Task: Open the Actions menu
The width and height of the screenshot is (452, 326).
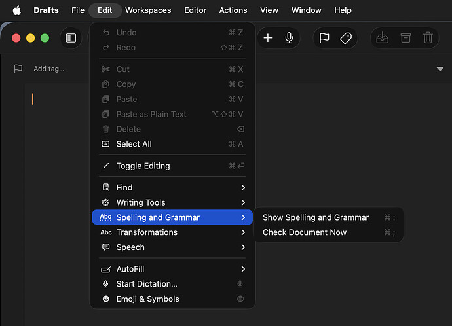Action: pyautogui.click(x=233, y=10)
